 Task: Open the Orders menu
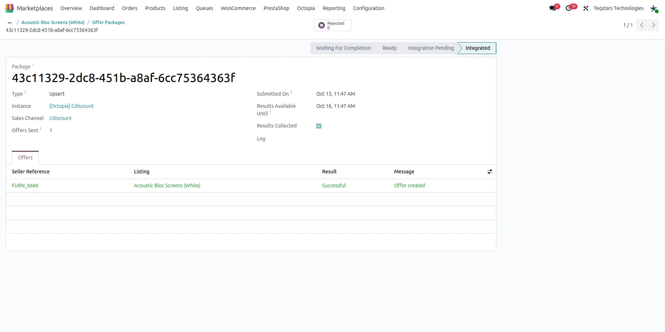pos(130,8)
